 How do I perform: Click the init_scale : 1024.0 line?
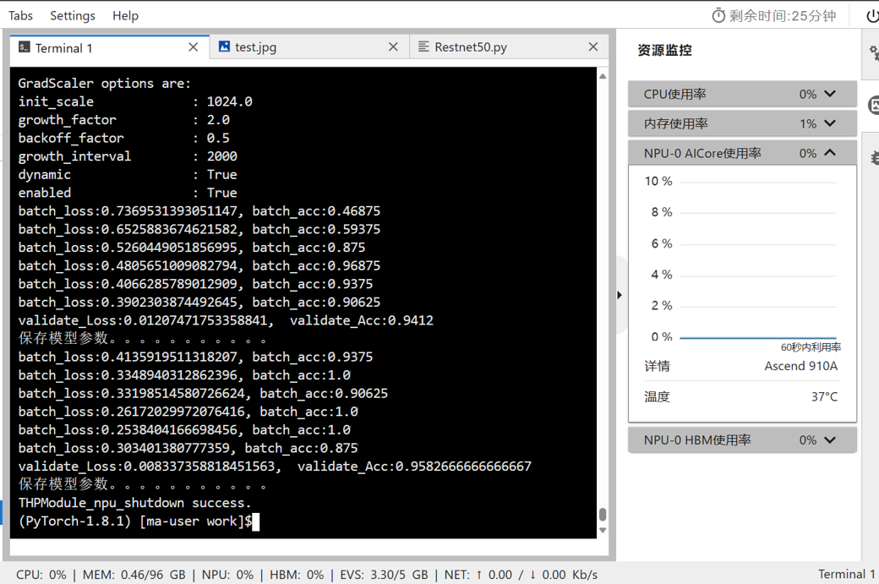[x=135, y=101]
